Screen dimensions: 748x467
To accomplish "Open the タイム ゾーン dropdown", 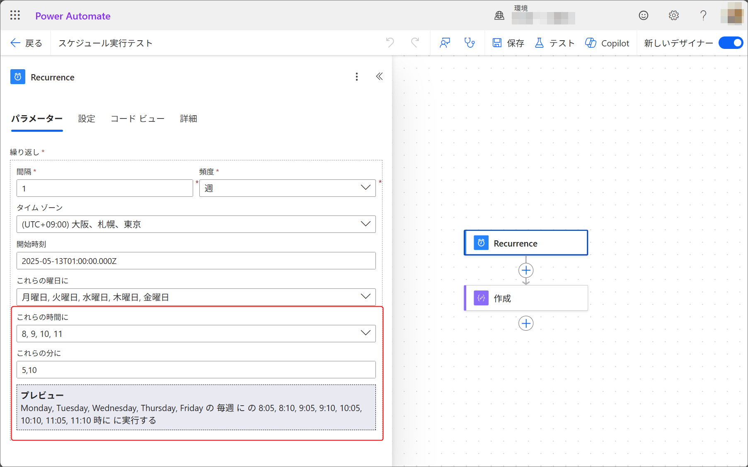I will click(x=196, y=224).
